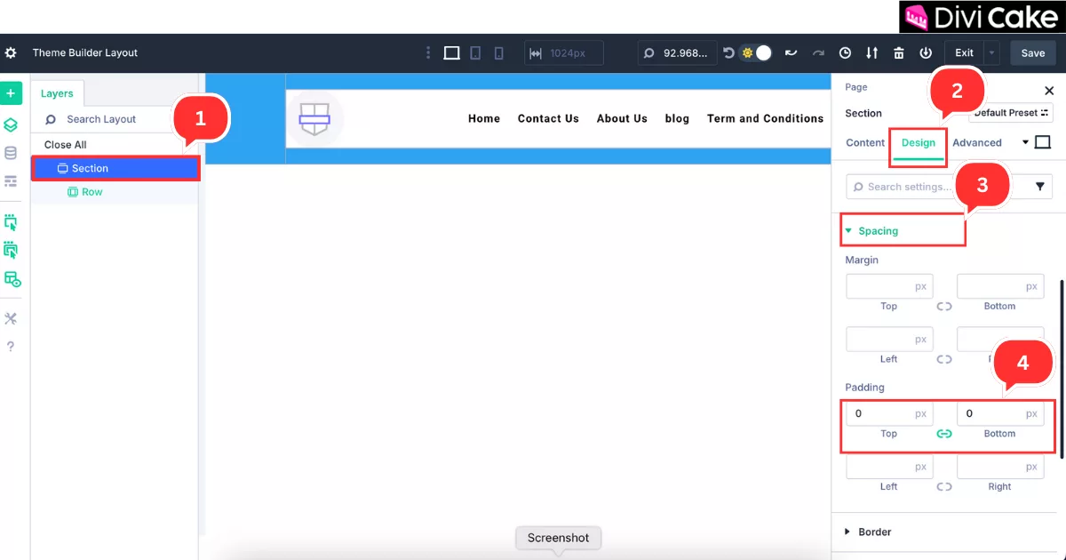Toggle the Margin top/bottom link icon
This screenshot has height=560, width=1066.
tap(944, 307)
